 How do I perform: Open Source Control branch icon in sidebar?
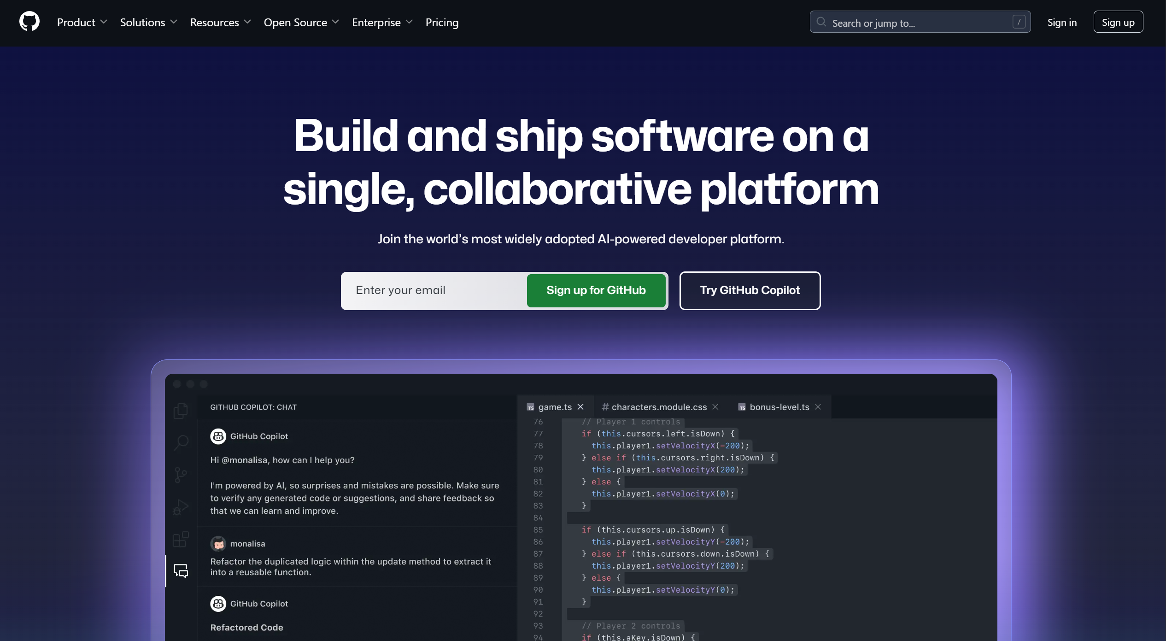click(181, 475)
